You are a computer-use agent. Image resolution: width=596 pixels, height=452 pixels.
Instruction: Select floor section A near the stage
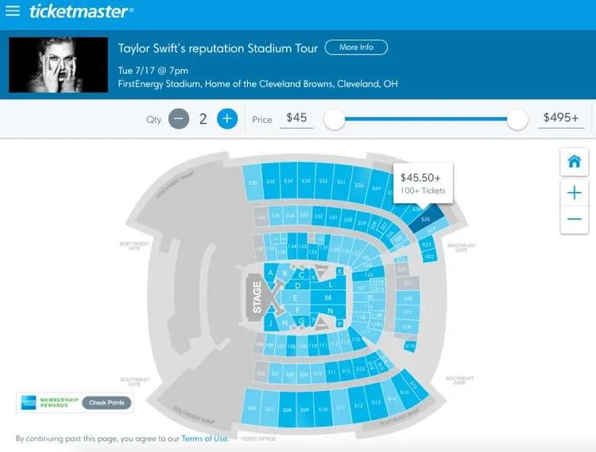pos(270,272)
